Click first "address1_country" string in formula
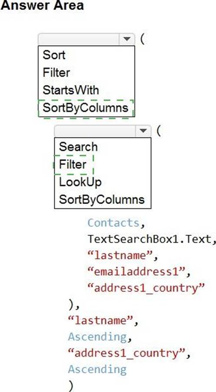Screen dimensions: 216x392 coord(146,288)
